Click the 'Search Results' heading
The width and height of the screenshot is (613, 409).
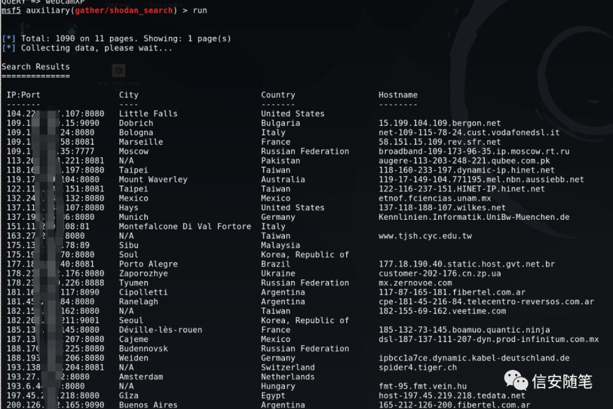coord(36,67)
